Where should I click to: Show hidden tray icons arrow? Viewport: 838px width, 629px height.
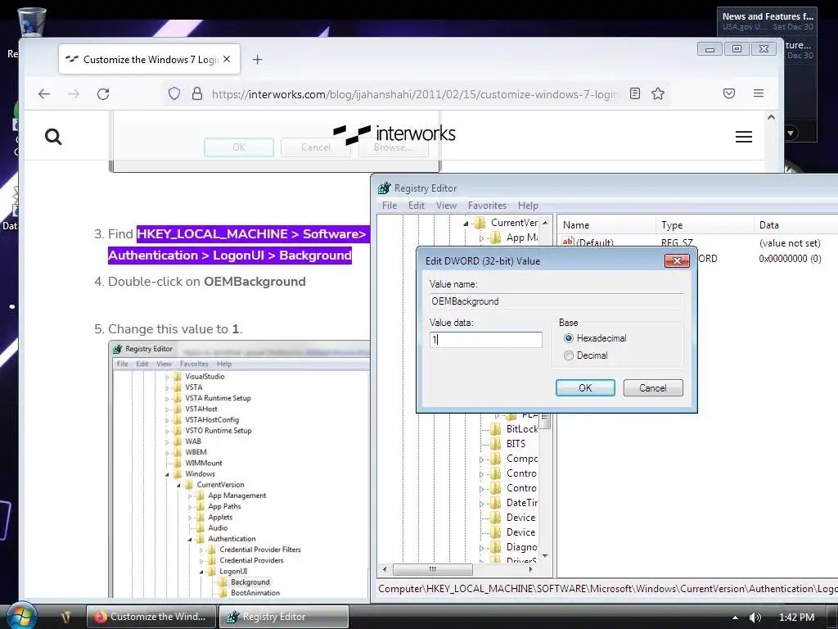735,618
